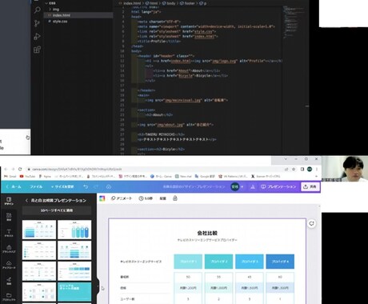
Task: Open ブランドハブ tab in Canva sidebar
Action: [x=9, y=249]
